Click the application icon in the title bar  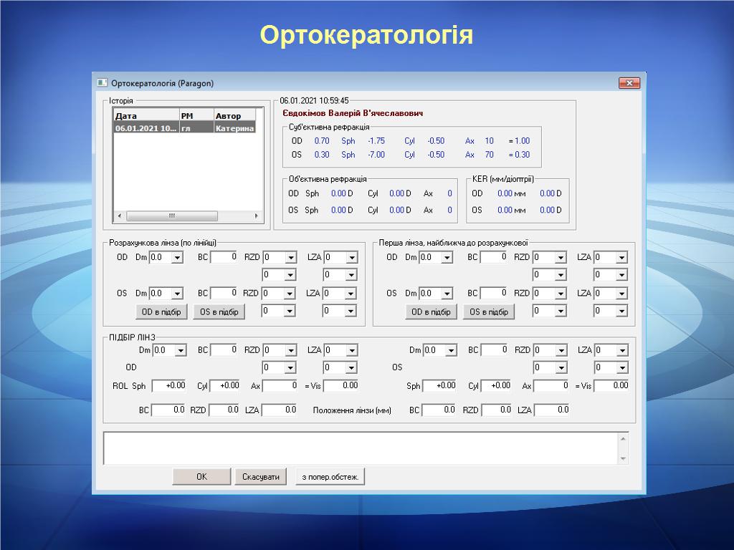coord(103,83)
